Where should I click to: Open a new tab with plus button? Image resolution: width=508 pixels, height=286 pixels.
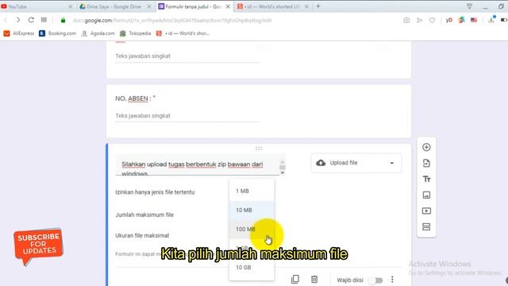[x=317, y=6]
